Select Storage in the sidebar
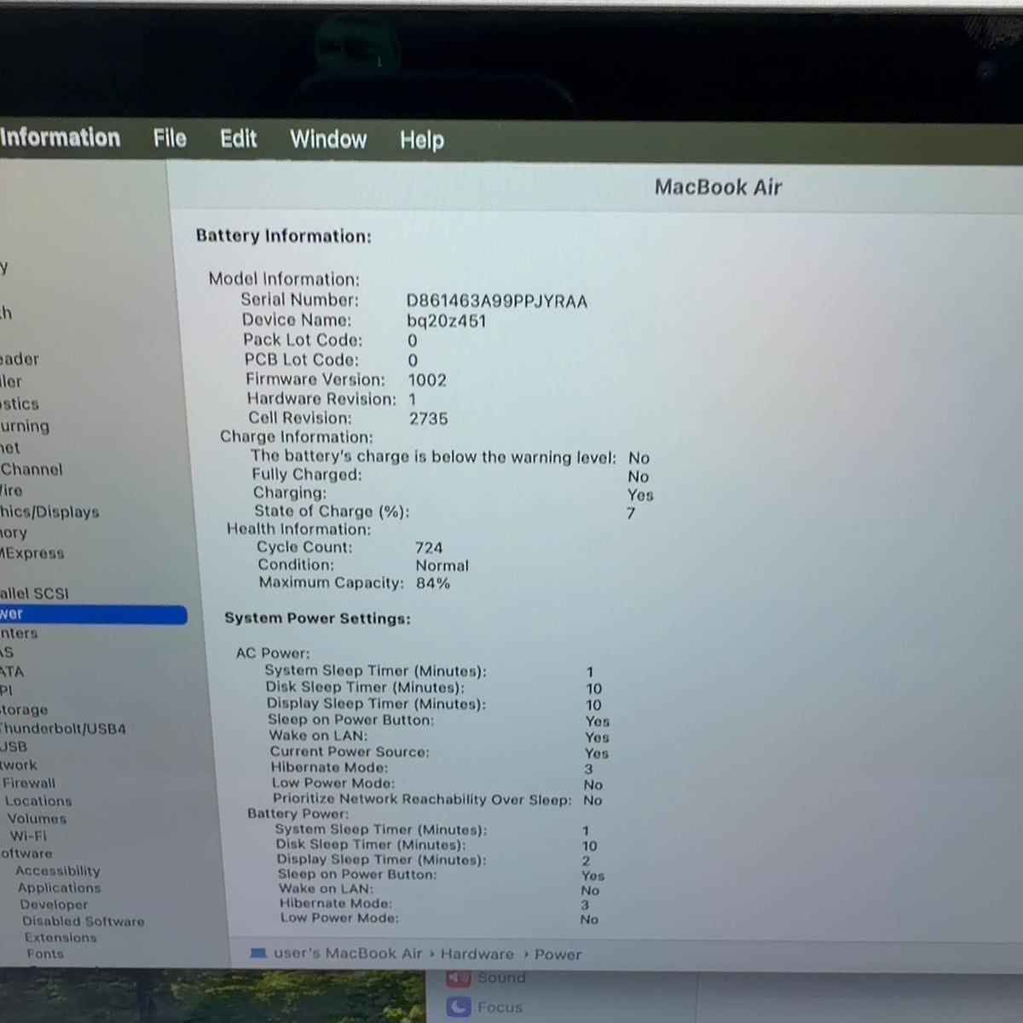The width and height of the screenshot is (1023, 1023). [x=24, y=709]
